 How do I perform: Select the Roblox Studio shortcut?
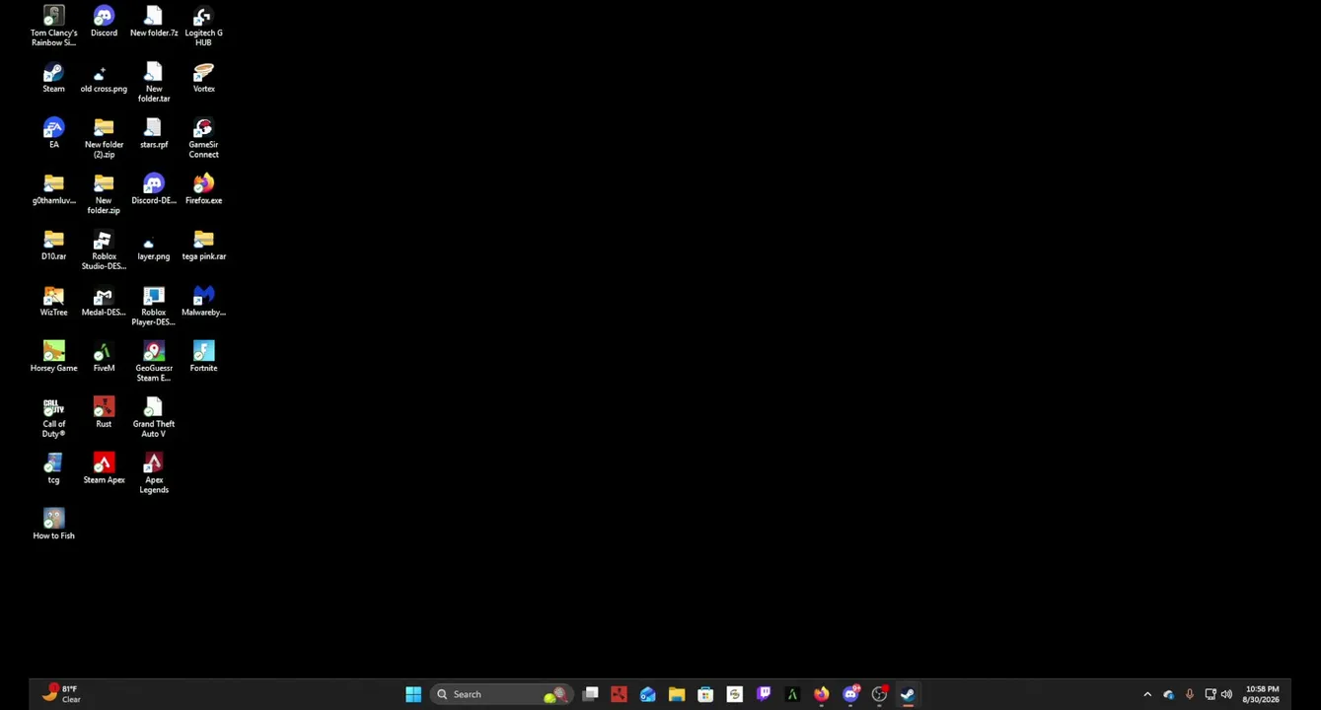104,250
